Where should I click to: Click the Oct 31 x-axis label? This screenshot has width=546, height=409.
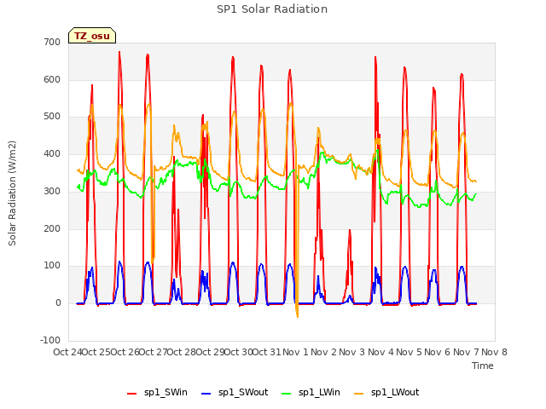267,352
